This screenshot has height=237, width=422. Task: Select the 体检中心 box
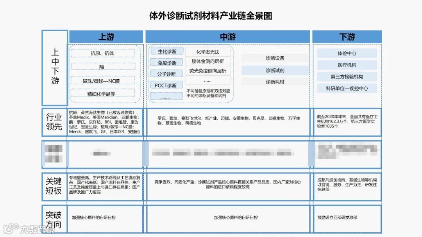point(347,53)
